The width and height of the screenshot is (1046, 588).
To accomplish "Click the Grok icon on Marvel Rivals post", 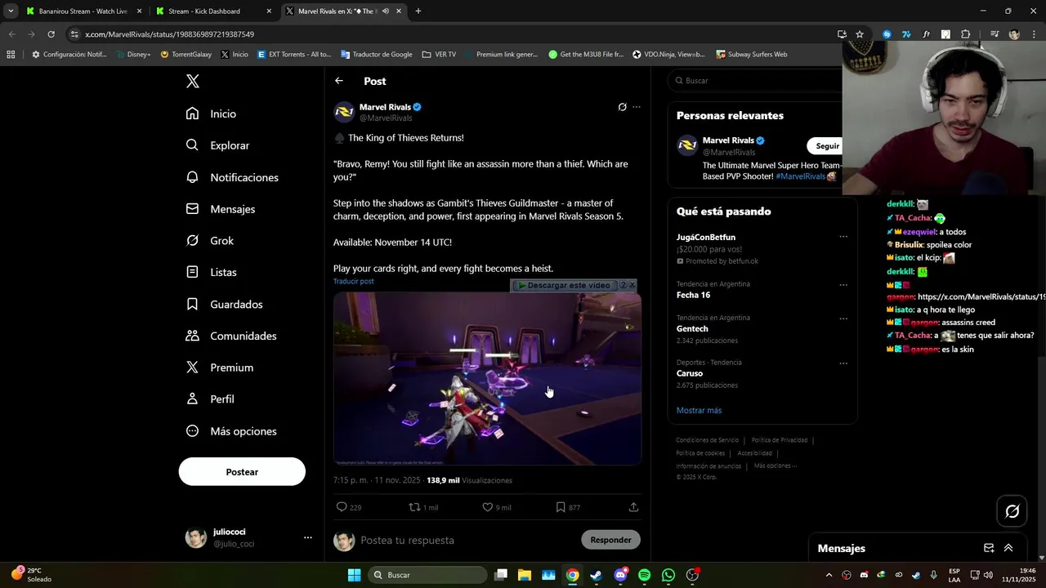I will tap(622, 107).
